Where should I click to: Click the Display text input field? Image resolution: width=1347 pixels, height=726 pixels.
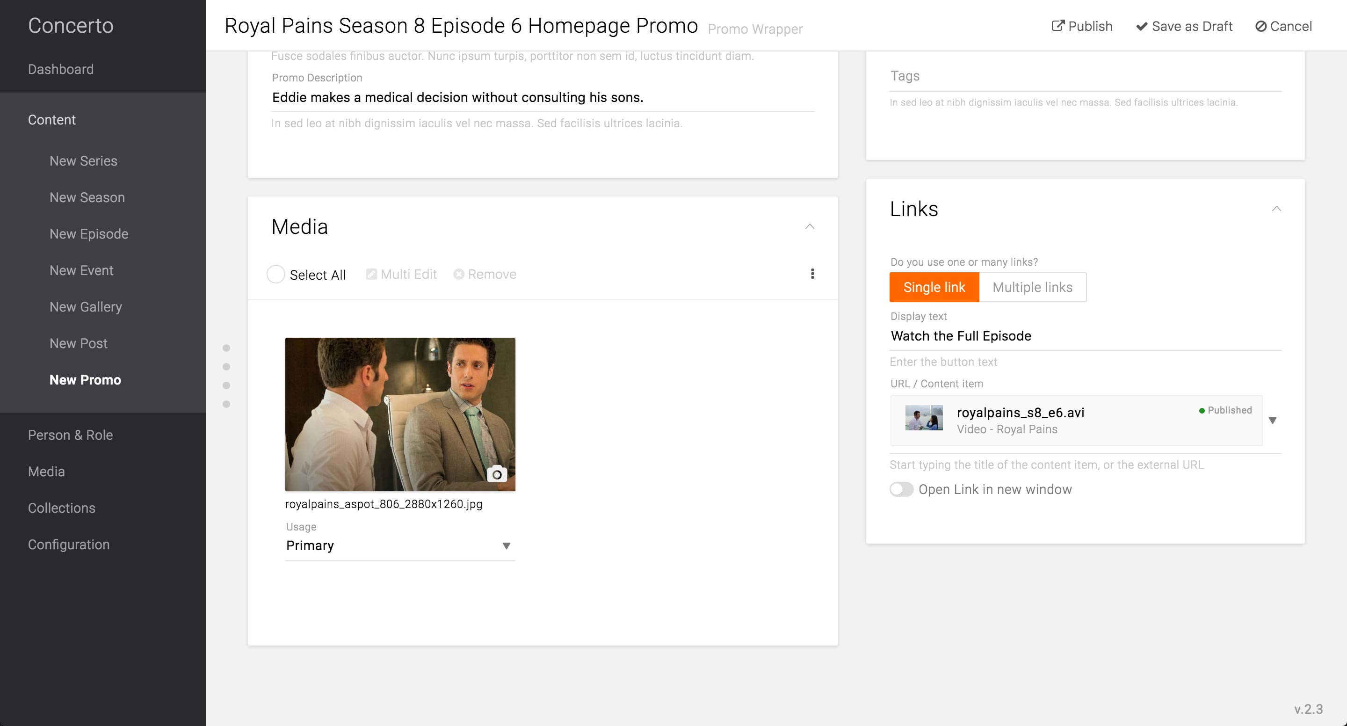(x=1085, y=336)
